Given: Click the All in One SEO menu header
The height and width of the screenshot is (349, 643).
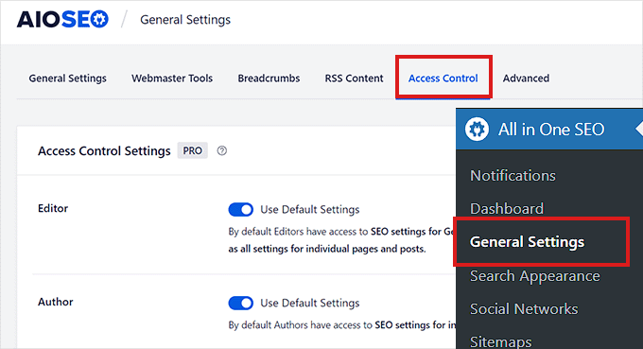Looking at the screenshot, I should point(549,130).
